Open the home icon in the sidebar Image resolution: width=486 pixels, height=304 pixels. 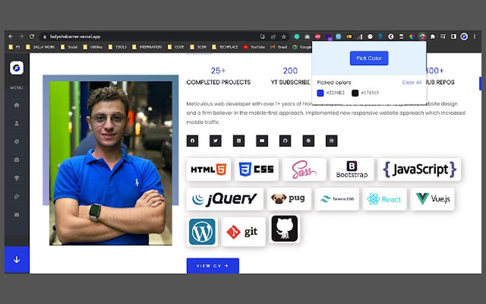17,106
